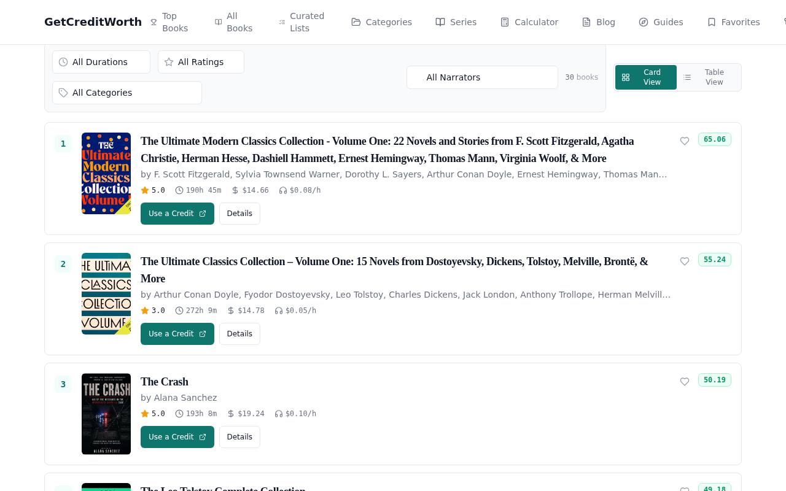Click the rank 3 badge
This screenshot has height=491, width=786.
coord(63,384)
